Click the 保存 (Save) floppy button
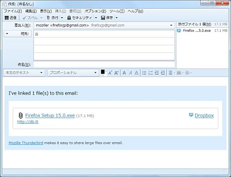 pos(107,18)
